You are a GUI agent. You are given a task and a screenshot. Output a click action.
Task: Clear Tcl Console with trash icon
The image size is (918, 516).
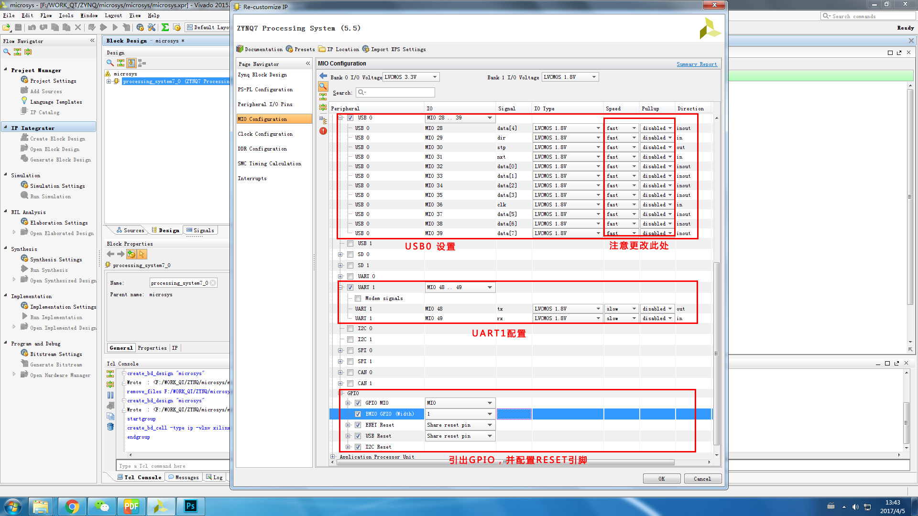tap(110, 427)
